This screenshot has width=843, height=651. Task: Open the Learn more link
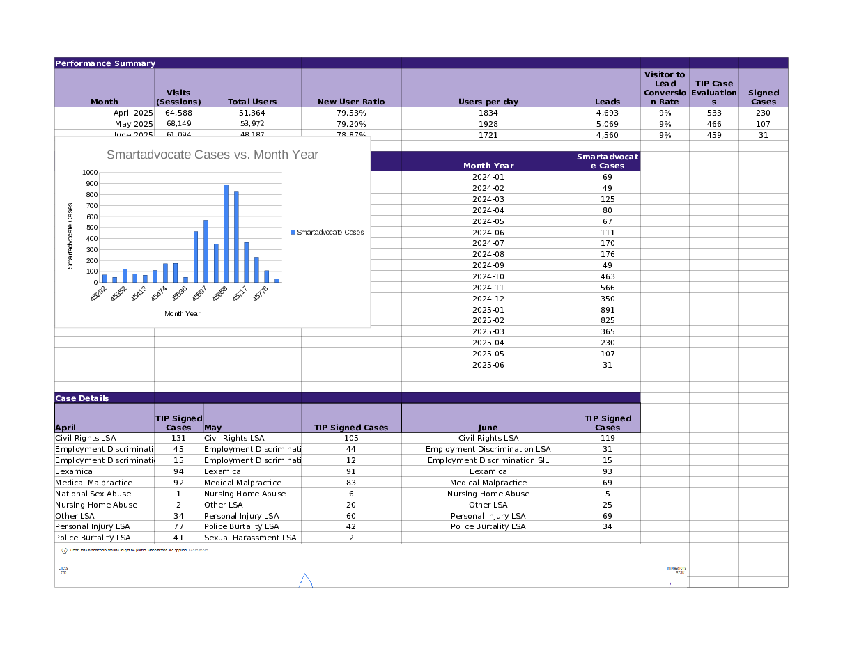click(x=198, y=550)
